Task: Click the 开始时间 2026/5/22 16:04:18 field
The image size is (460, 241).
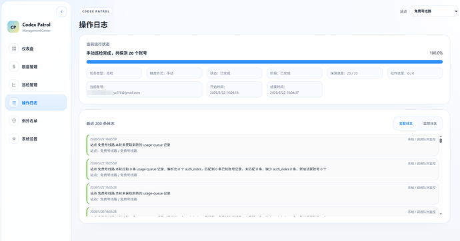Action: coord(235,89)
